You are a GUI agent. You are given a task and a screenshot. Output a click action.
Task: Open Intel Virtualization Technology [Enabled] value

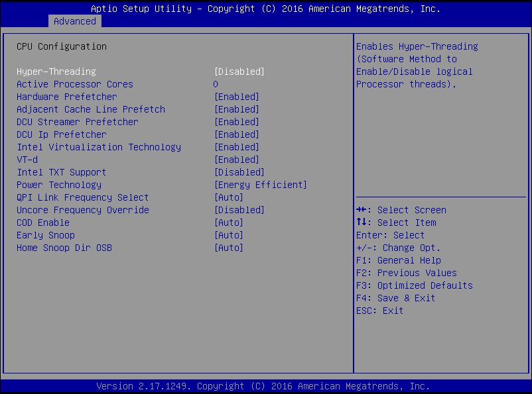click(x=237, y=147)
